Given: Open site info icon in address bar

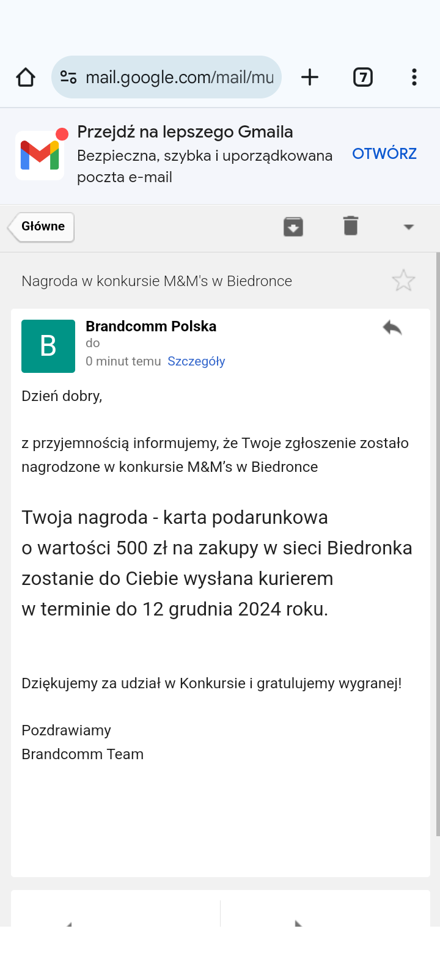Looking at the screenshot, I should 68,78.
